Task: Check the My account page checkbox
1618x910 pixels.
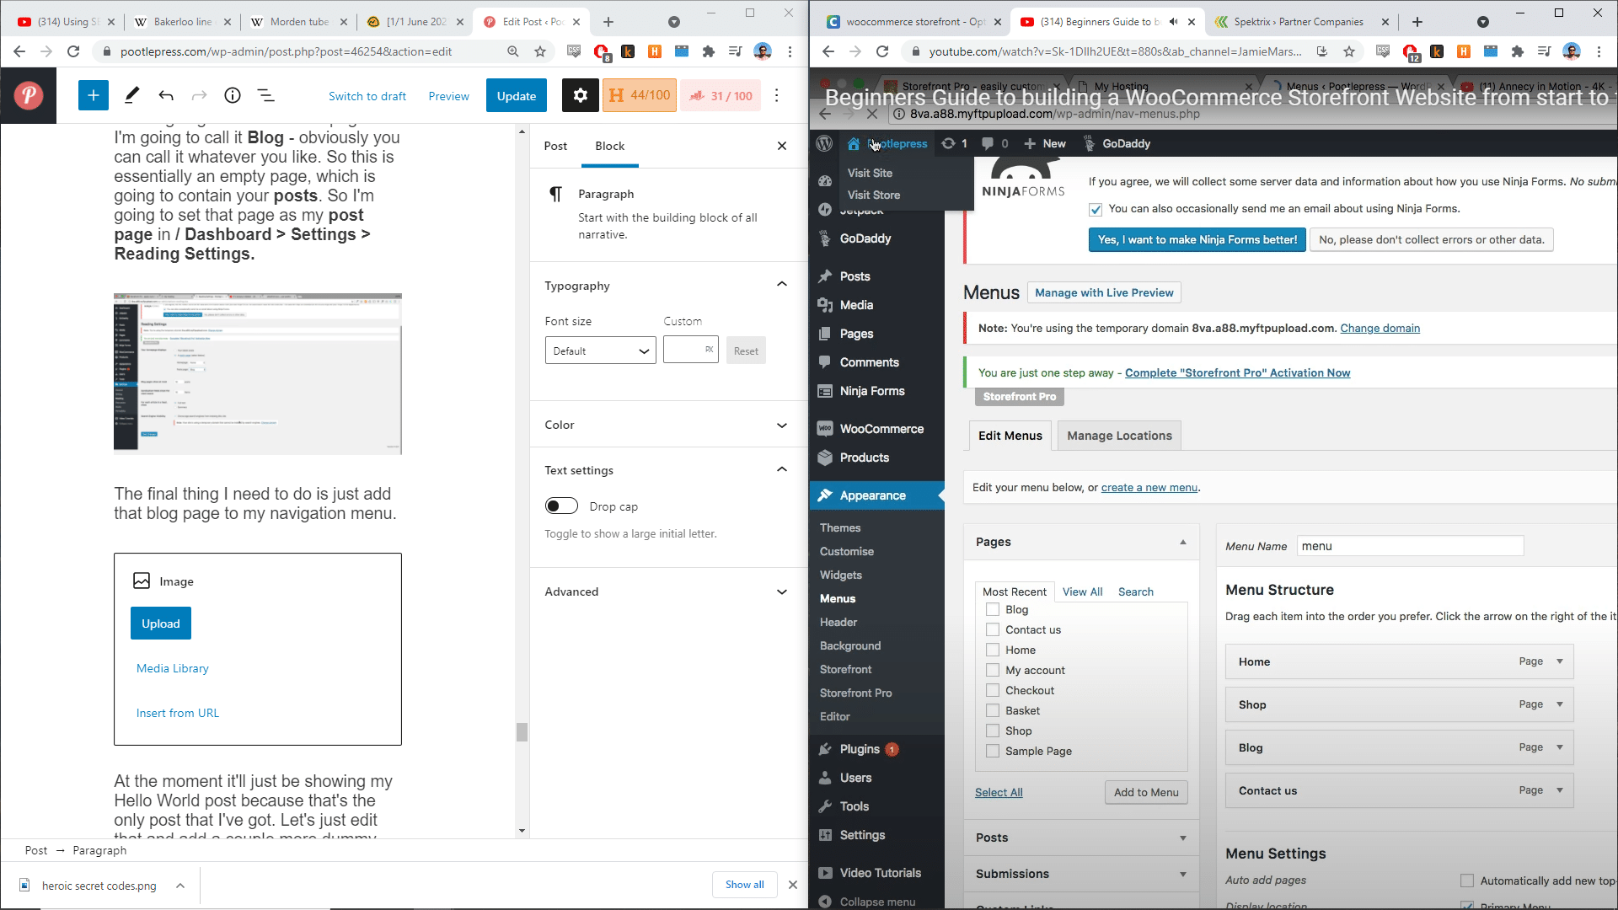Action: [x=993, y=670]
